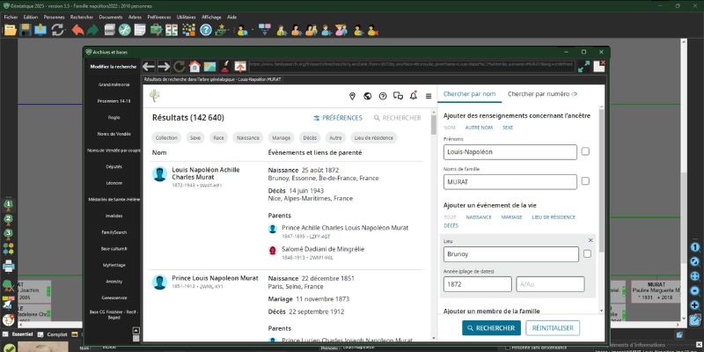Go forward in Archives et bases browser
The image size is (704, 352).
pos(164,67)
